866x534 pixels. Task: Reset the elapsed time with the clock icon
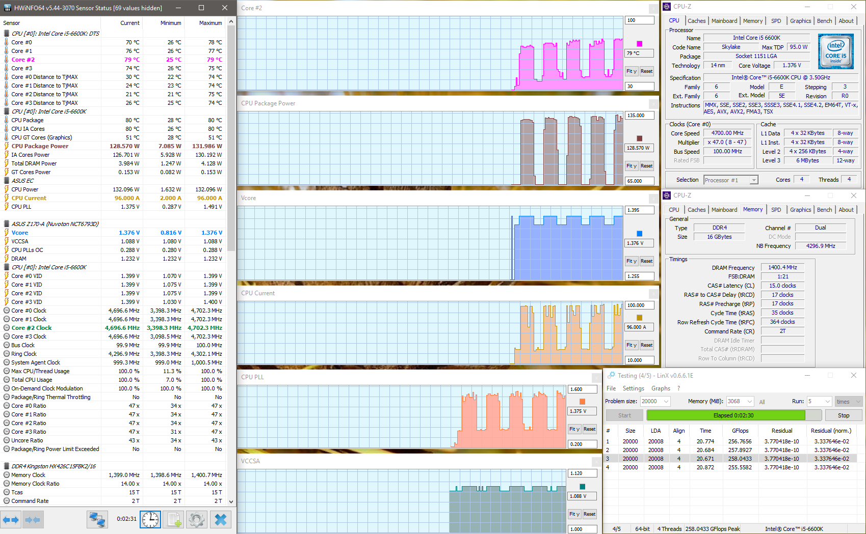150,520
